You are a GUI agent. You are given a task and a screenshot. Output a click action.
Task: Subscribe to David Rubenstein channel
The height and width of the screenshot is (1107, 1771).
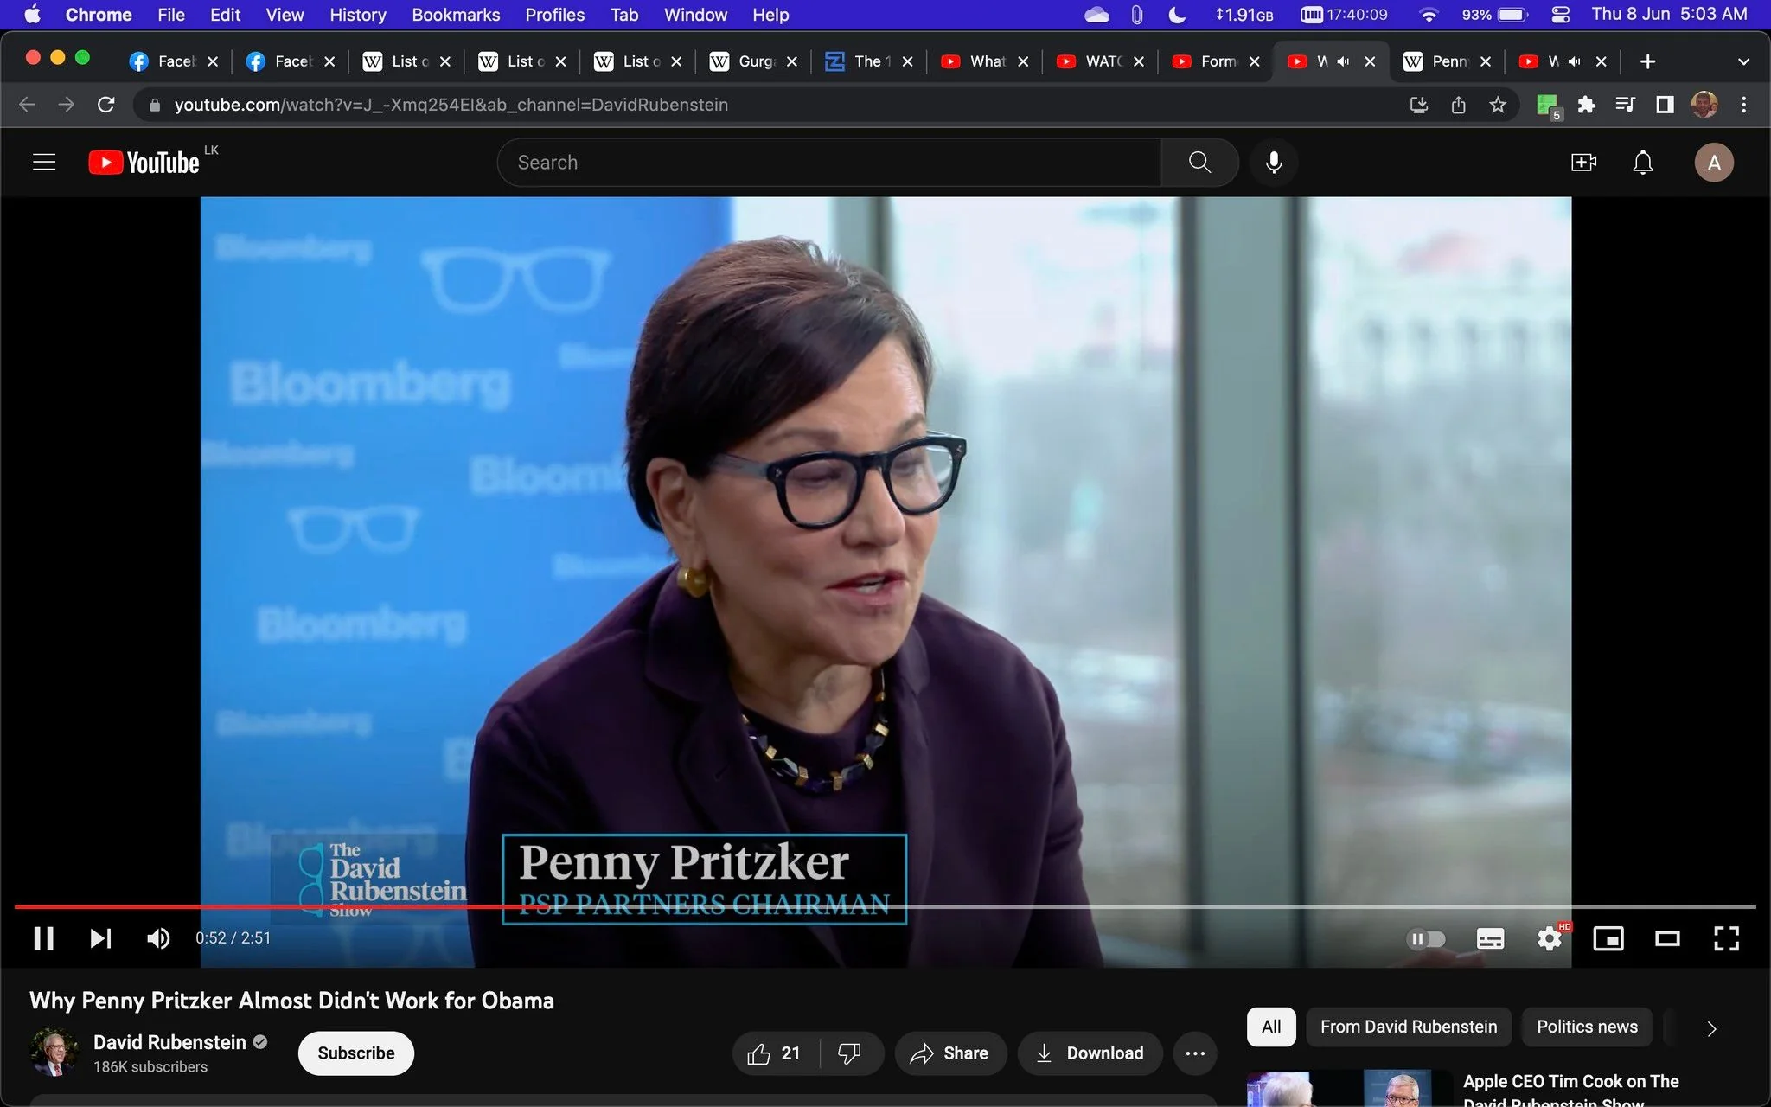tap(356, 1053)
